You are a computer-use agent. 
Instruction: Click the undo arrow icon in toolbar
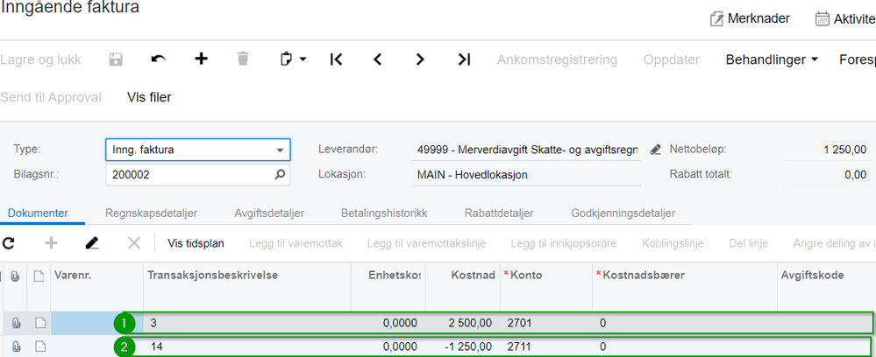click(x=158, y=59)
